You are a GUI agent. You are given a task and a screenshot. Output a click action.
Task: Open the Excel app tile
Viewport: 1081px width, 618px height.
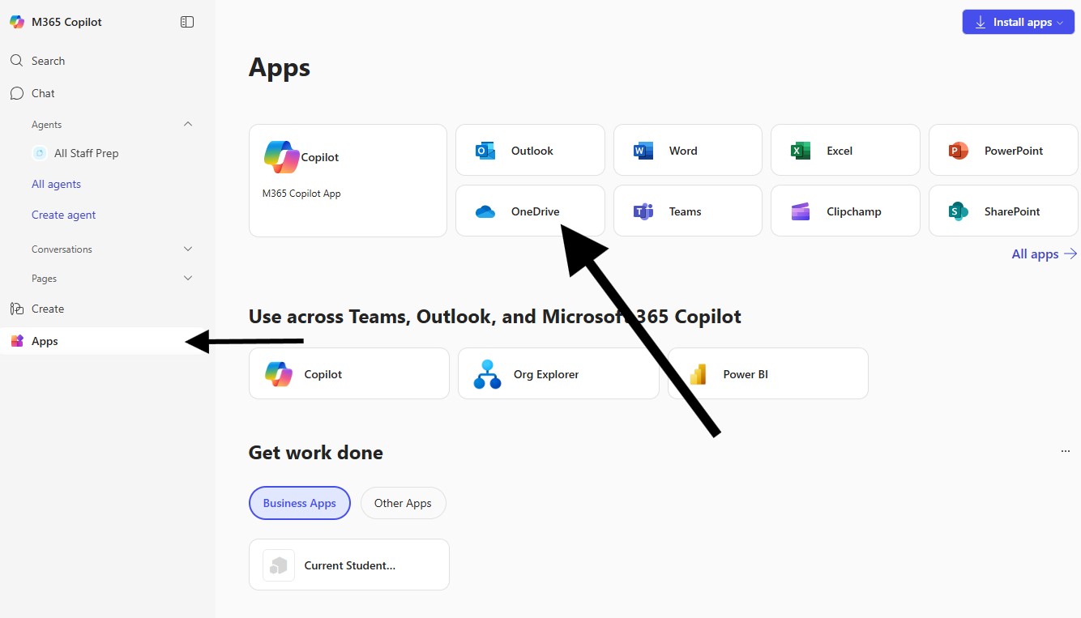tap(844, 151)
